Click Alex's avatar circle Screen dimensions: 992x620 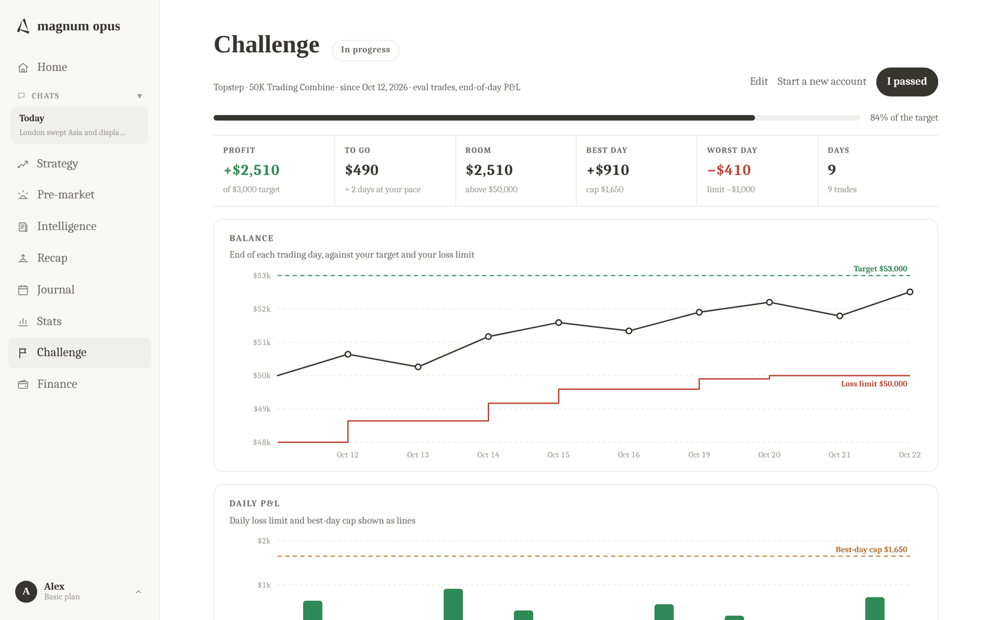coord(26,591)
